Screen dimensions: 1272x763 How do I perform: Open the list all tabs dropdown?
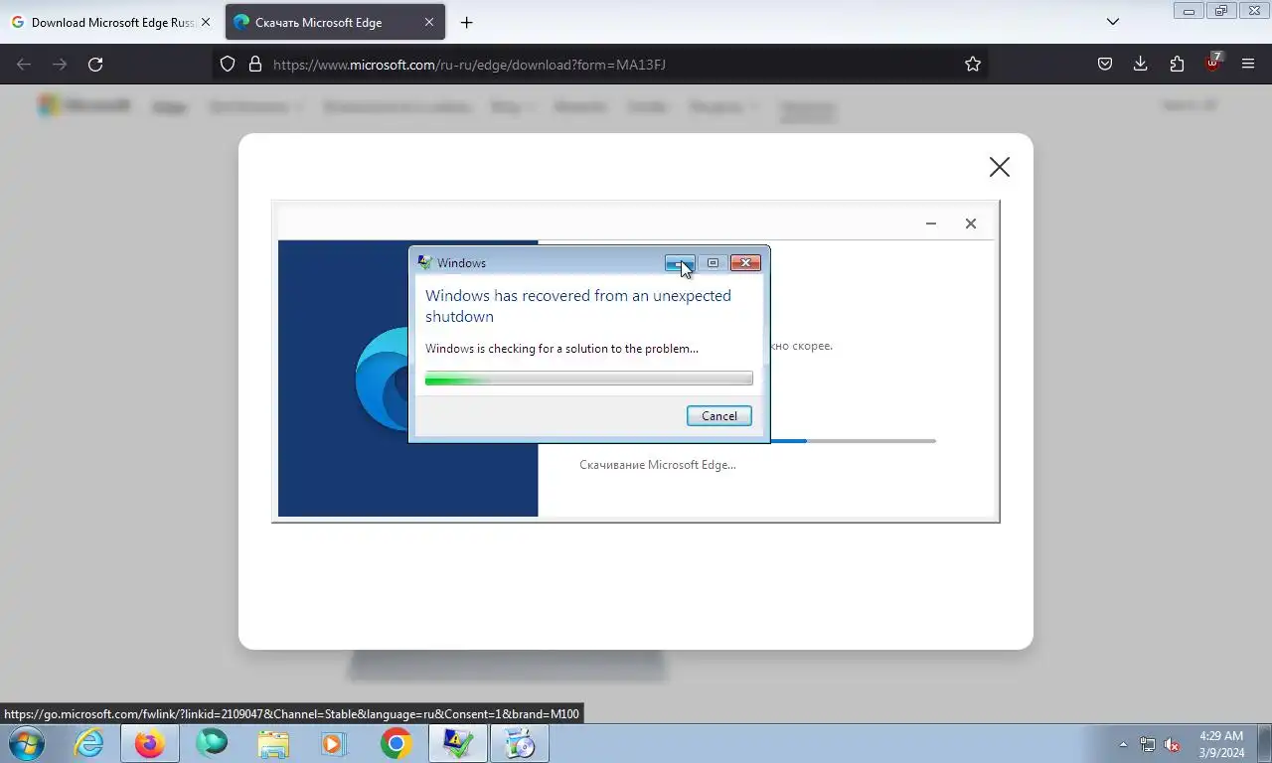point(1113,22)
